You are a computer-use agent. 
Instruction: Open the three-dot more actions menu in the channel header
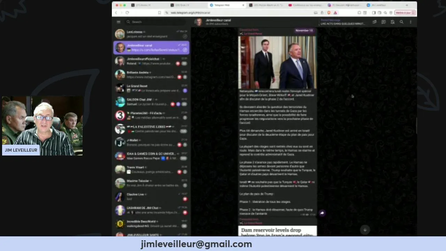tap(410, 22)
